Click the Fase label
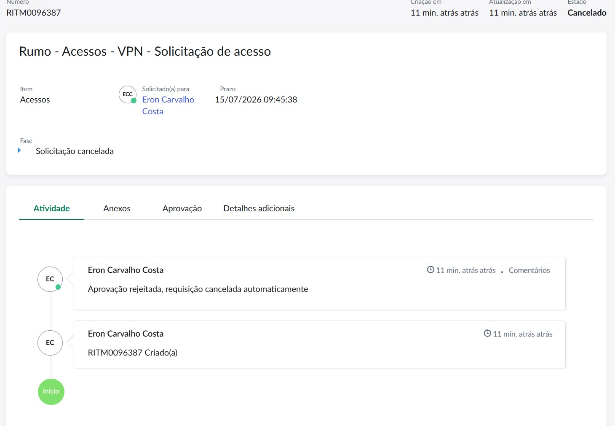Viewport: 615px width, 426px height. (26, 141)
